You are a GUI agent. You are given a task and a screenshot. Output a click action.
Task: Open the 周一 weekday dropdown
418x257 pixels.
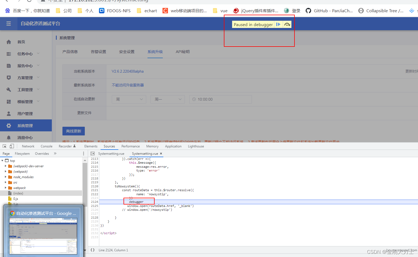click(168, 99)
